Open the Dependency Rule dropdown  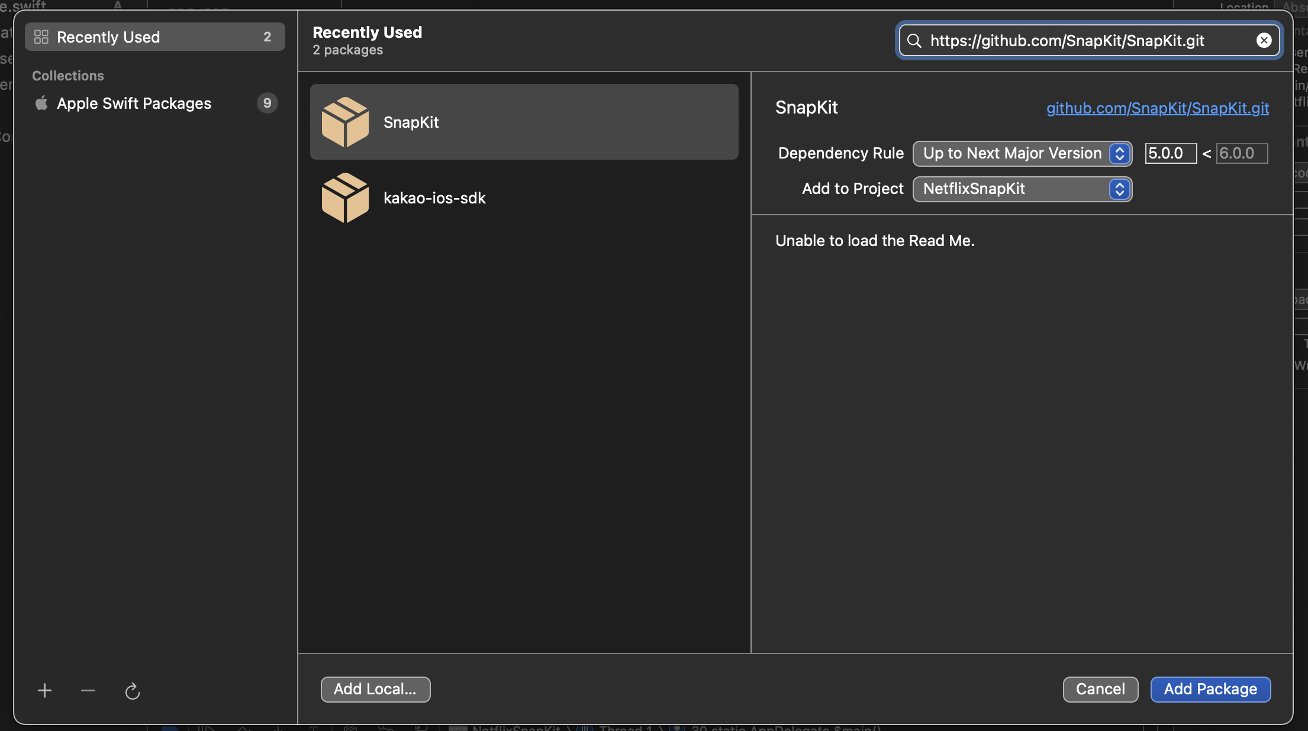point(1022,153)
